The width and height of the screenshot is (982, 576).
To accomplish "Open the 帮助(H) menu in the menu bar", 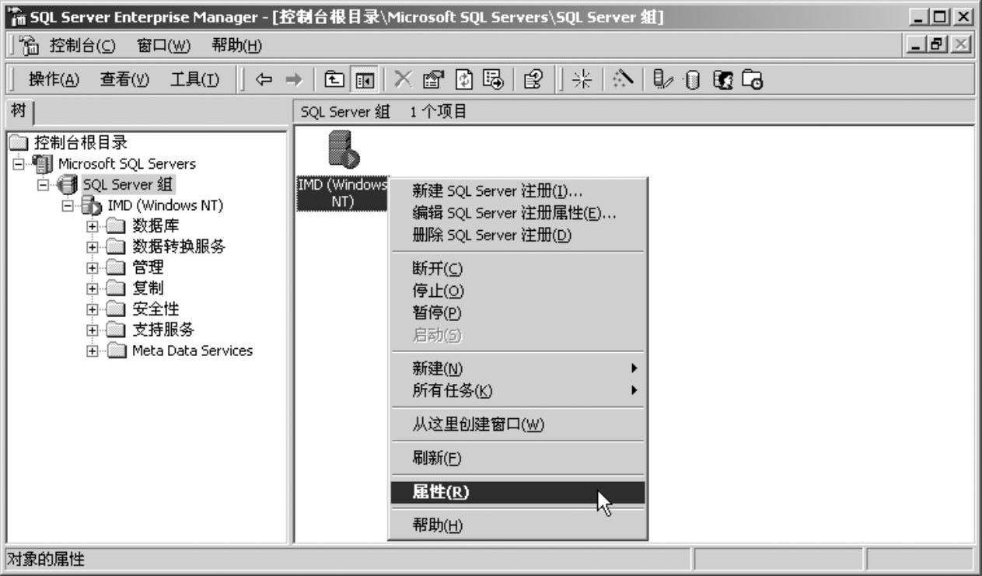I will point(236,46).
